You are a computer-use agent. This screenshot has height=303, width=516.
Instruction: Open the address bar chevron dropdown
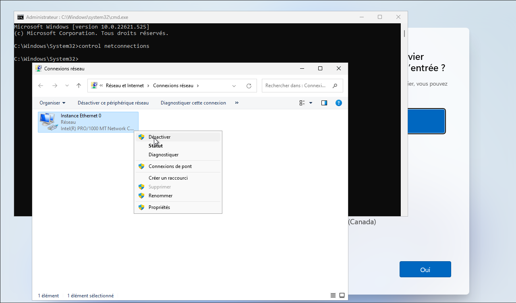tap(234, 85)
